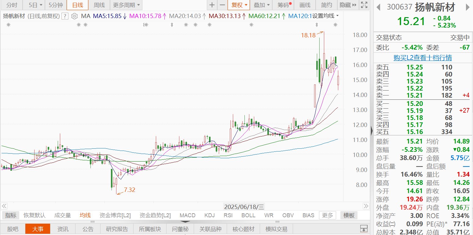
Task: Go to previous stock with left arrow
Action: coord(379,7)
